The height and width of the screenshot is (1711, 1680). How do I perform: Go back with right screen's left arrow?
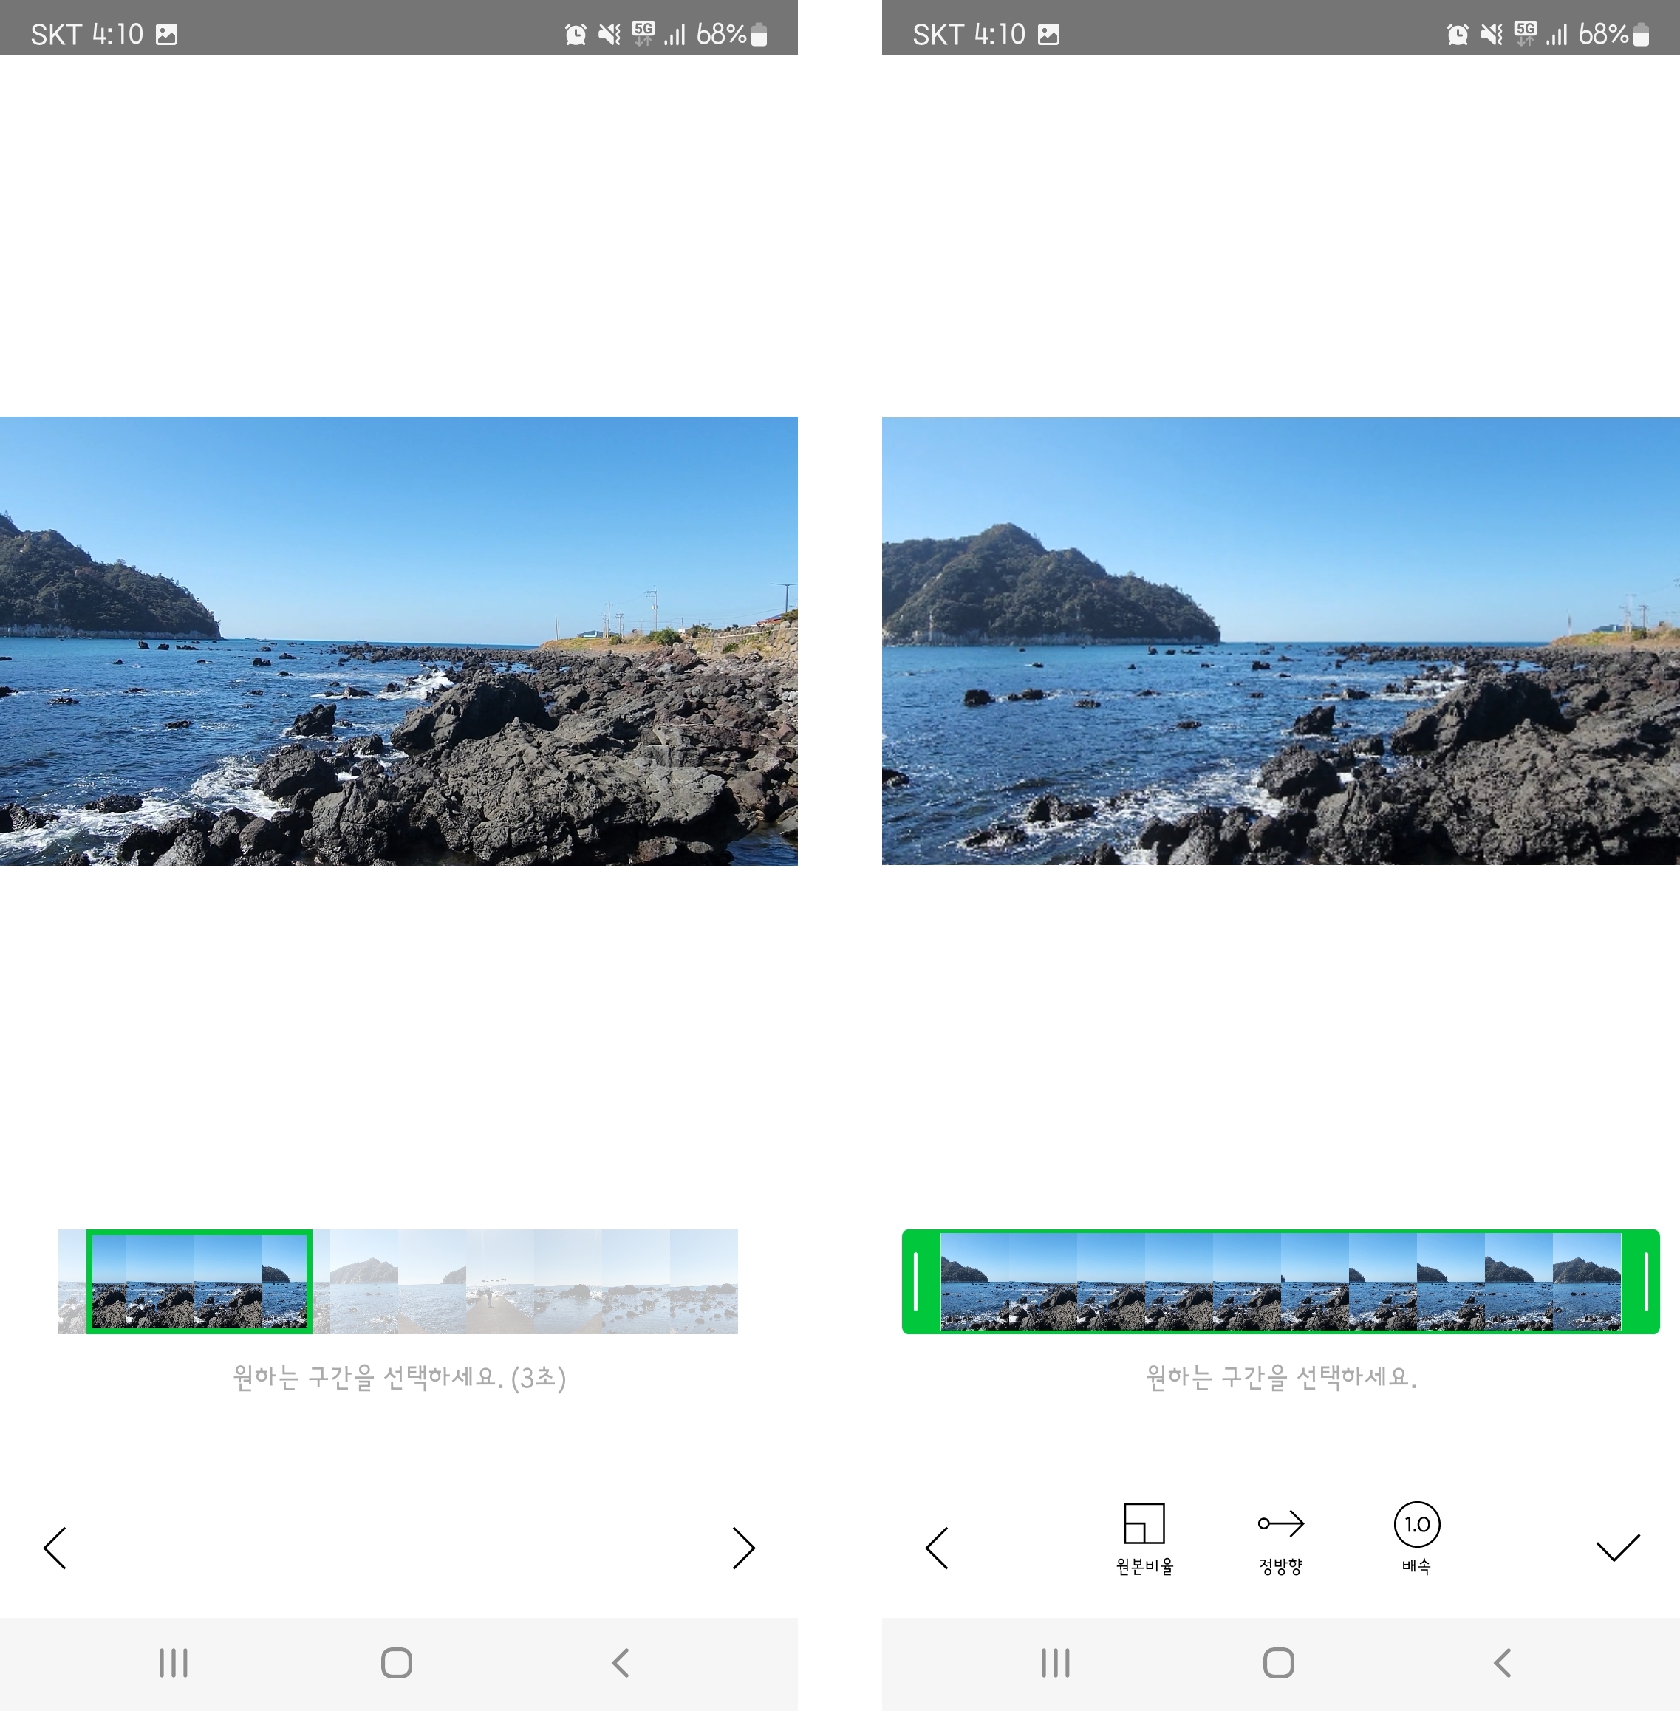coord(937,1548)
